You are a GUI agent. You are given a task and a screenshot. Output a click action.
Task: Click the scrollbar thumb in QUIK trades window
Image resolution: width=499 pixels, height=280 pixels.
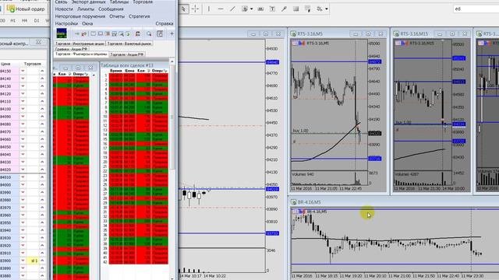click(x=172, y=117)
